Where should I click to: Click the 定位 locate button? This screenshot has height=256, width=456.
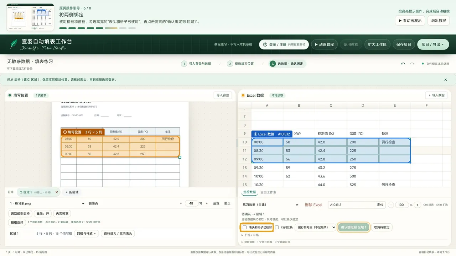coord(380,205)
